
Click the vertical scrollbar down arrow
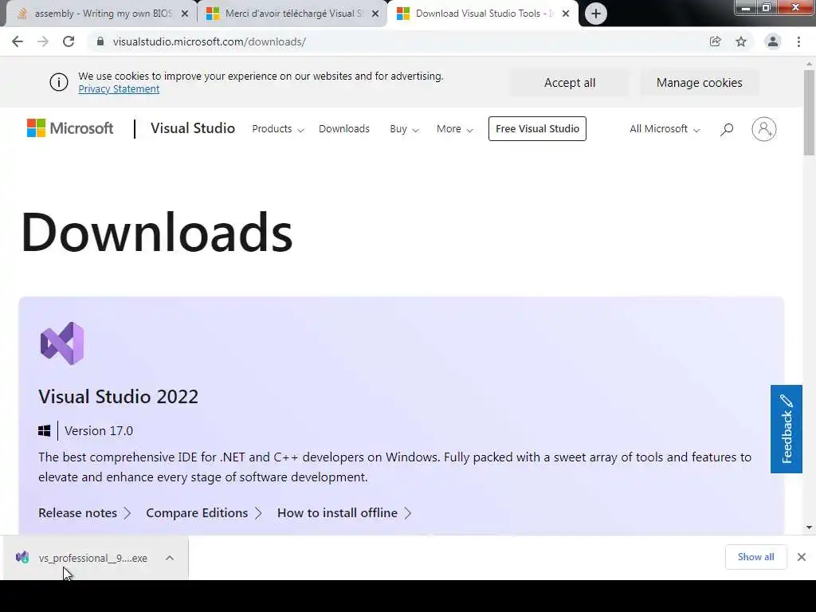pos(809,528)
